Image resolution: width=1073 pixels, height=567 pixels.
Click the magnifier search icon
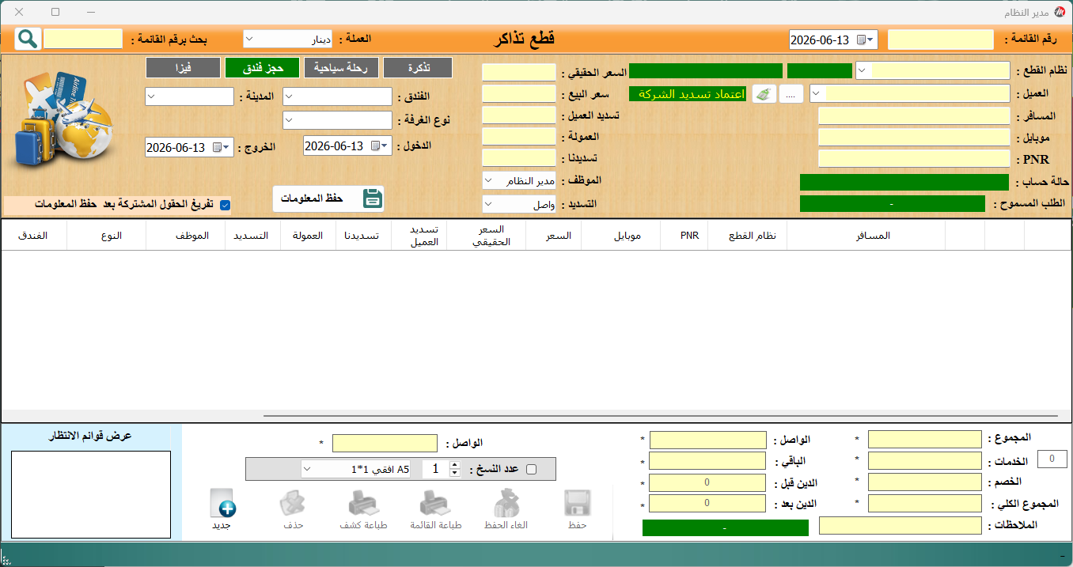[27, 39]
